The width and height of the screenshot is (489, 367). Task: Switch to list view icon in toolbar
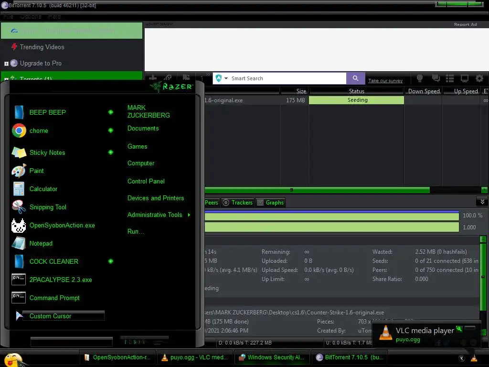click(450, 78)
